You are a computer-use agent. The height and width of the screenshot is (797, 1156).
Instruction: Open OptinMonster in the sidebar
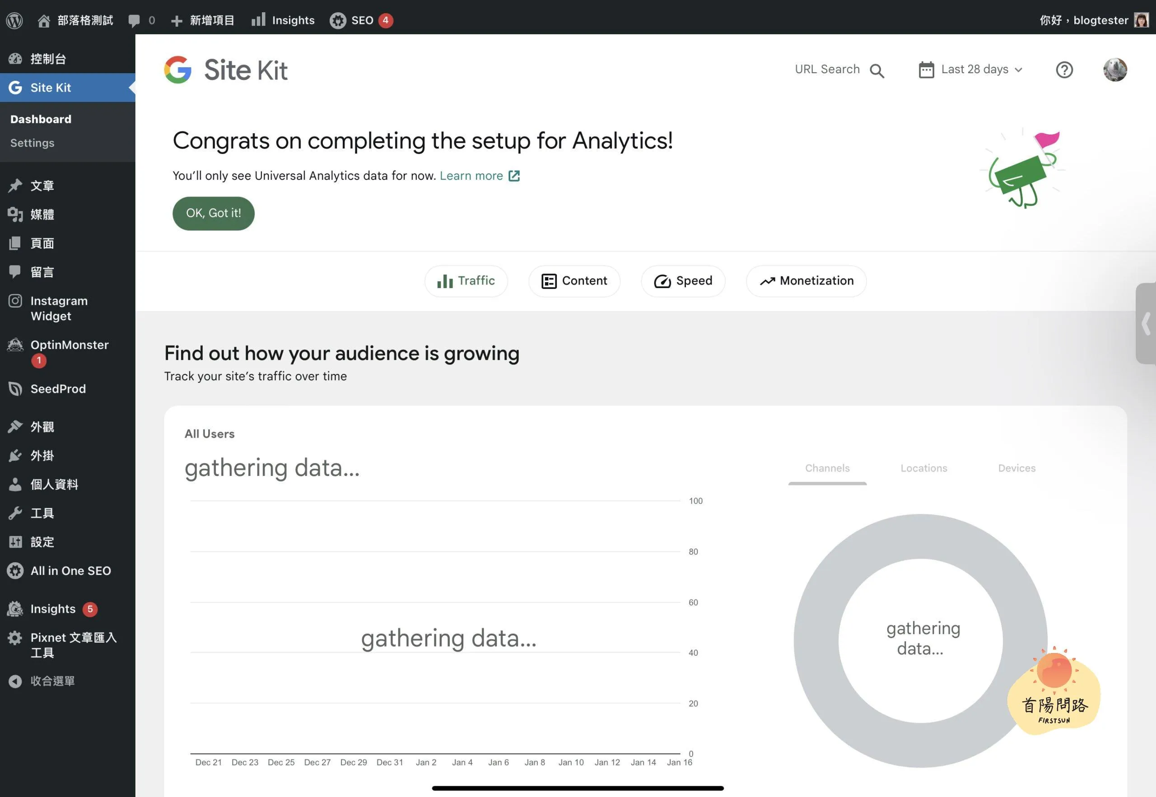[69, 345]
